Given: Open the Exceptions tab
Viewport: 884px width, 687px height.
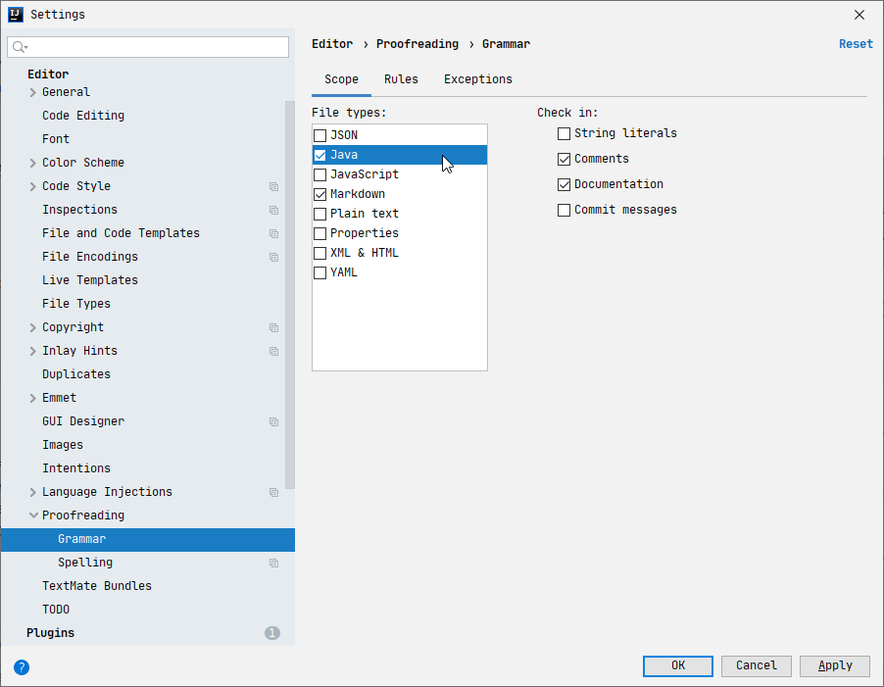Looking at the screenshot, I should pyautogui.click(x=477, y=79).
